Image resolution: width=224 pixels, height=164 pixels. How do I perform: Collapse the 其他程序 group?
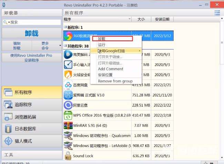tap(65, 46)
